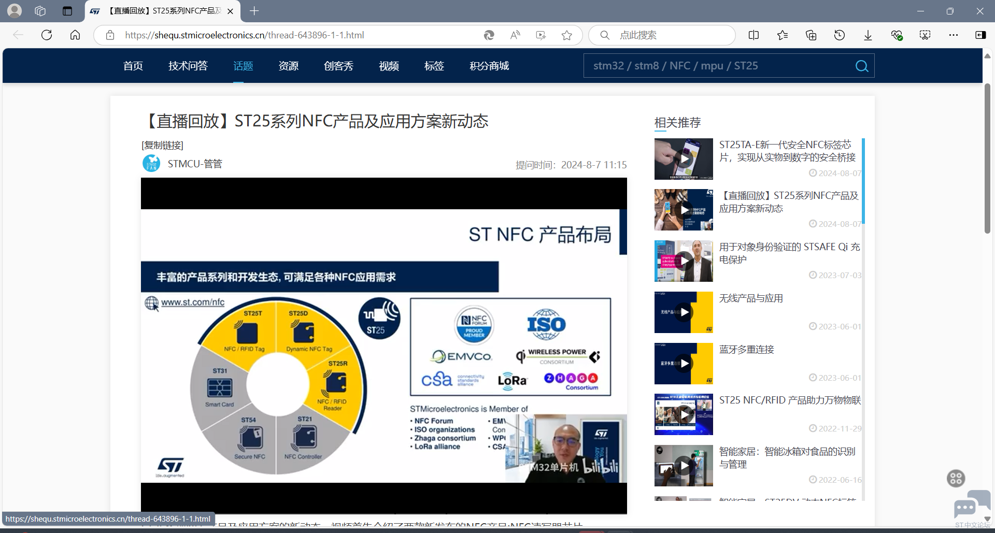Open split screen view
The width and height of the screenshot is (995, 533).
[754, 35]
